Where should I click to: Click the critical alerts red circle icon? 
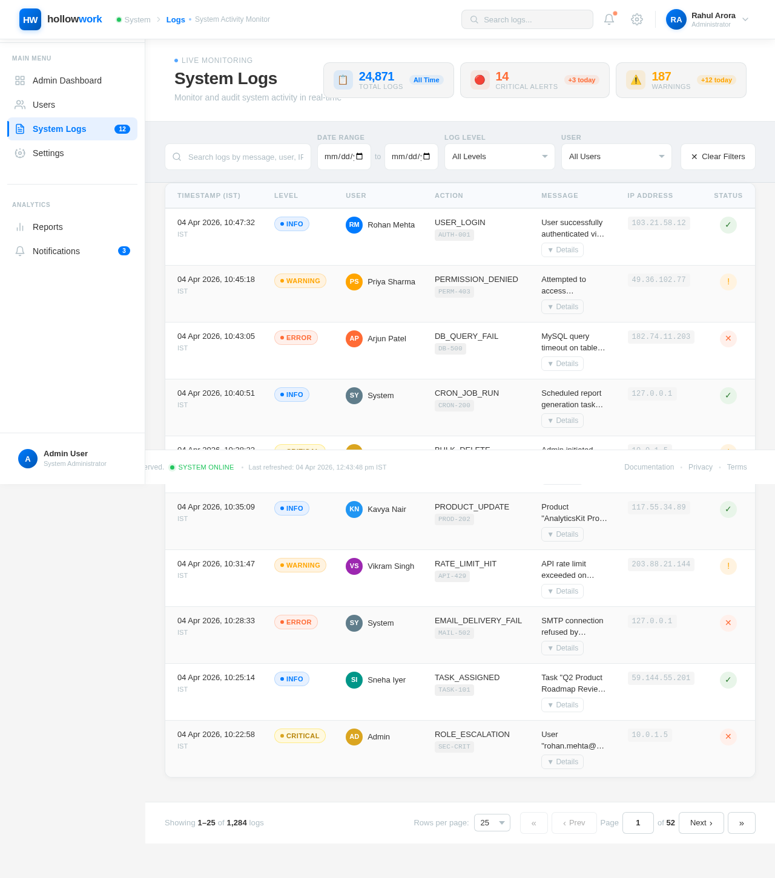click(x=480, y=80)
